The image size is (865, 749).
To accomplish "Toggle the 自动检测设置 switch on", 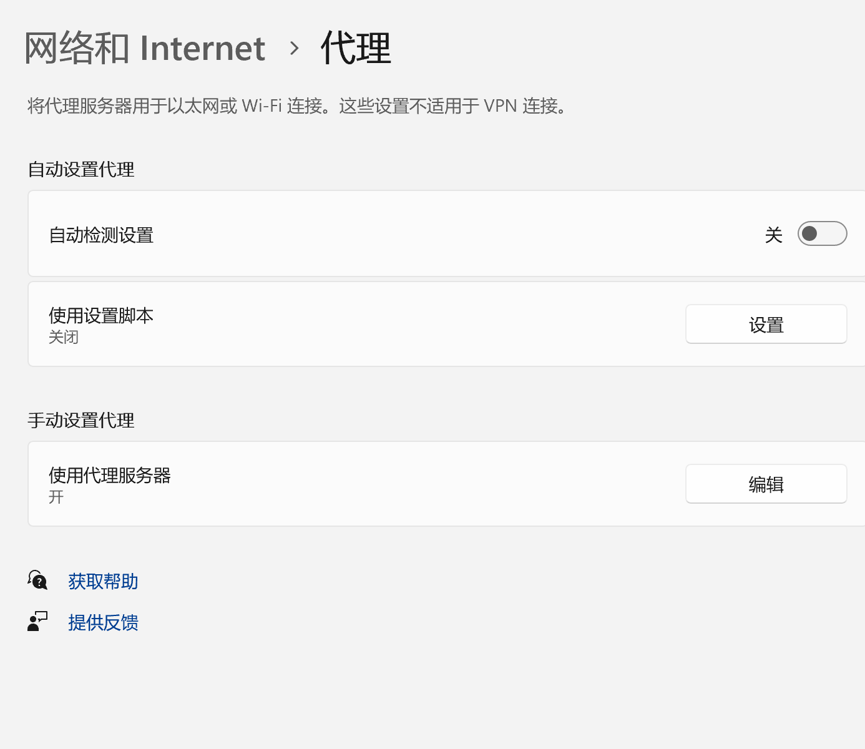I will tap(821, 234).
